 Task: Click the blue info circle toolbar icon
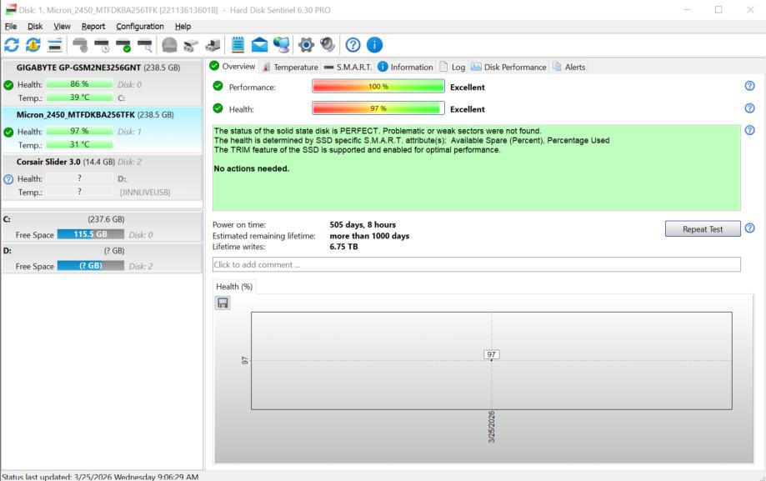point(374,45)
